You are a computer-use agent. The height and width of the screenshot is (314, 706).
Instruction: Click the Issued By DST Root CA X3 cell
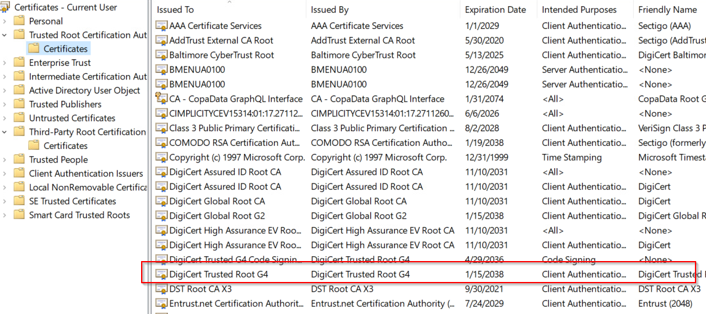[342, 289]
